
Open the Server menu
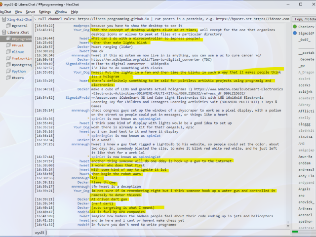pyautogui.click(x=30, y=11)
